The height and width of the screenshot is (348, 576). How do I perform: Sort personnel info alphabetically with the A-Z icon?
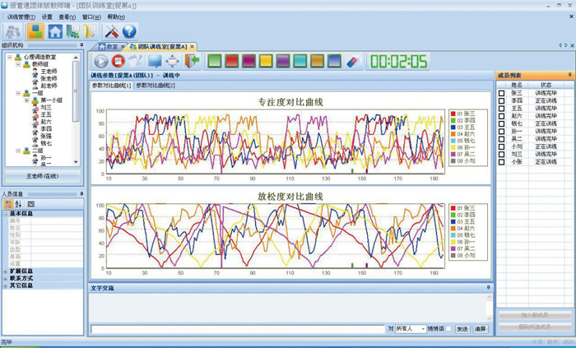coord(19,203)
